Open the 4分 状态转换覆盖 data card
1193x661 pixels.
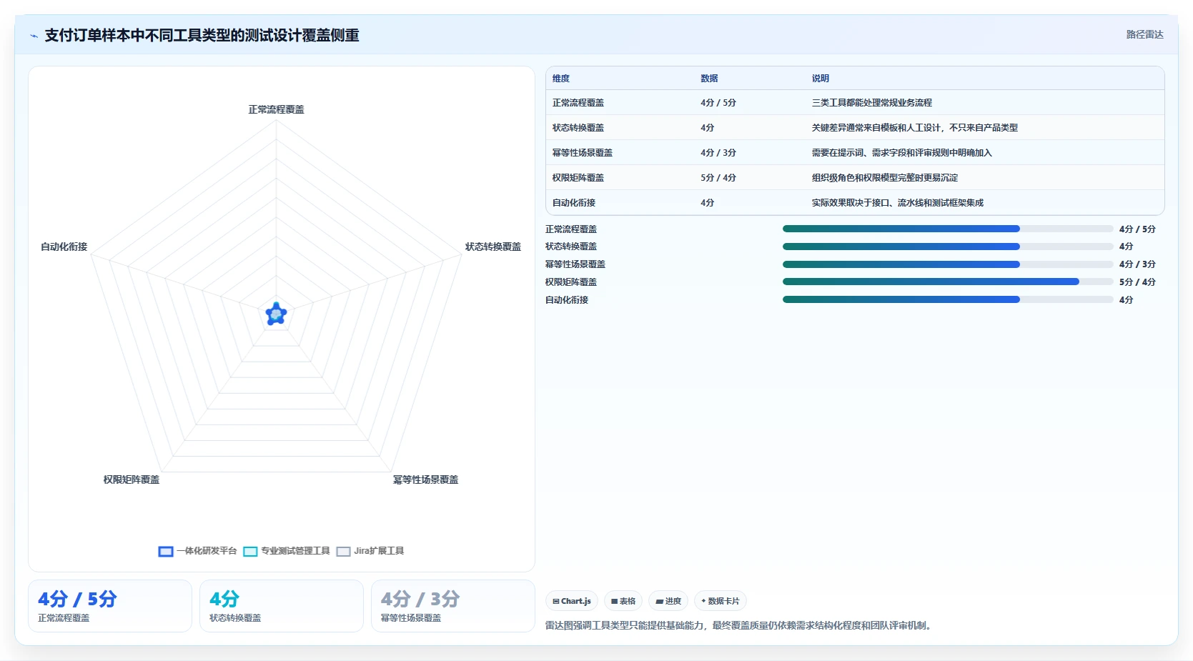(x=282, y=606)
